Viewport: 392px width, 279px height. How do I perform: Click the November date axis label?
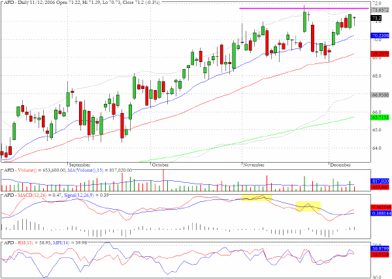(253, 165)
